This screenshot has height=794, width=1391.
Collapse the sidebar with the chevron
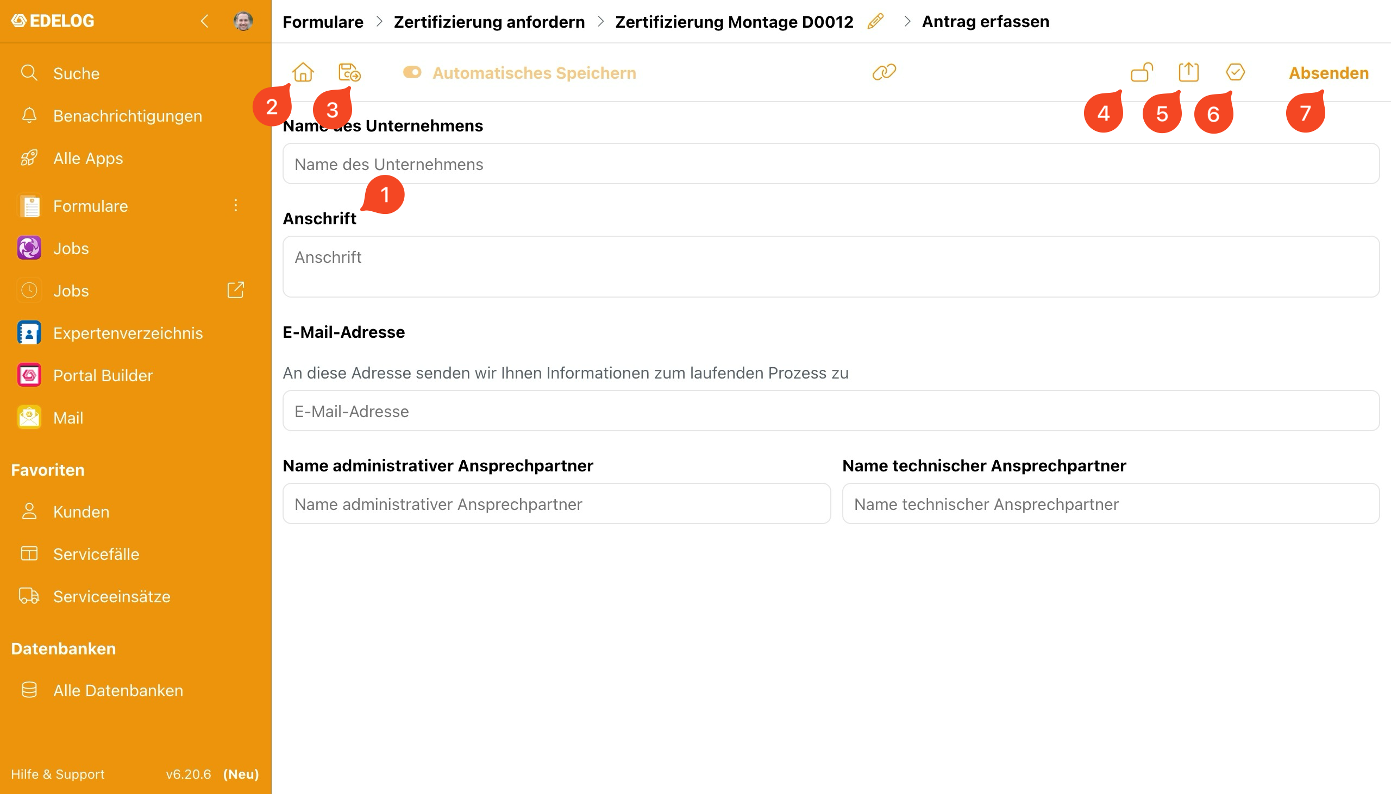coord(204,21)
